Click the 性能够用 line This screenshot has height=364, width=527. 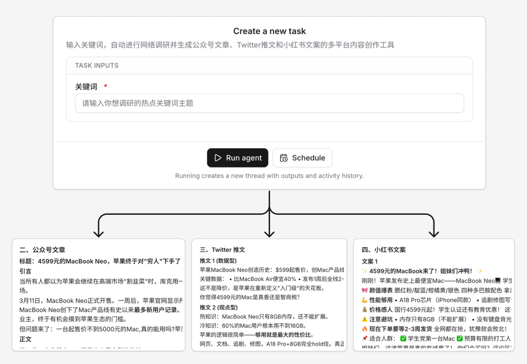437,300
